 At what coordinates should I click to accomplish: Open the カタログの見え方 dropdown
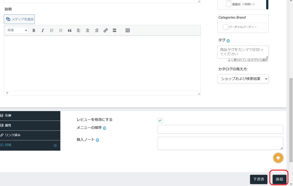[243, 79]
